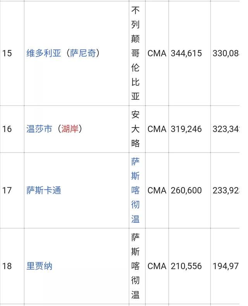Select the rank 18 cell

(x=7, y=266)
